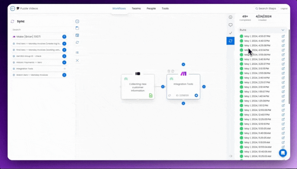Open external link for 3:40:16 PM run
This screenshot has width=297, height=169.
click(x=283, y=60)
